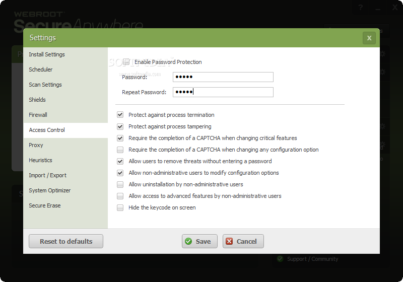This screenshot has width=403, height=282.
Task: Toggle CAPTCHA for changing critical features
Action: pyautogui.click(x=120, y=138)
